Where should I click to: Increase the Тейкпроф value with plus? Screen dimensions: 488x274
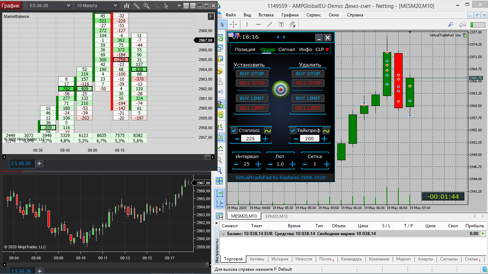324,139
